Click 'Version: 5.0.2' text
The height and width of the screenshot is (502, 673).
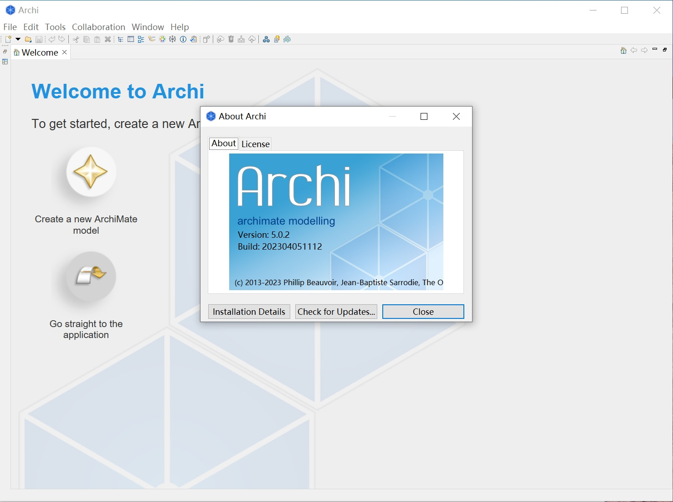click(264, 235)
